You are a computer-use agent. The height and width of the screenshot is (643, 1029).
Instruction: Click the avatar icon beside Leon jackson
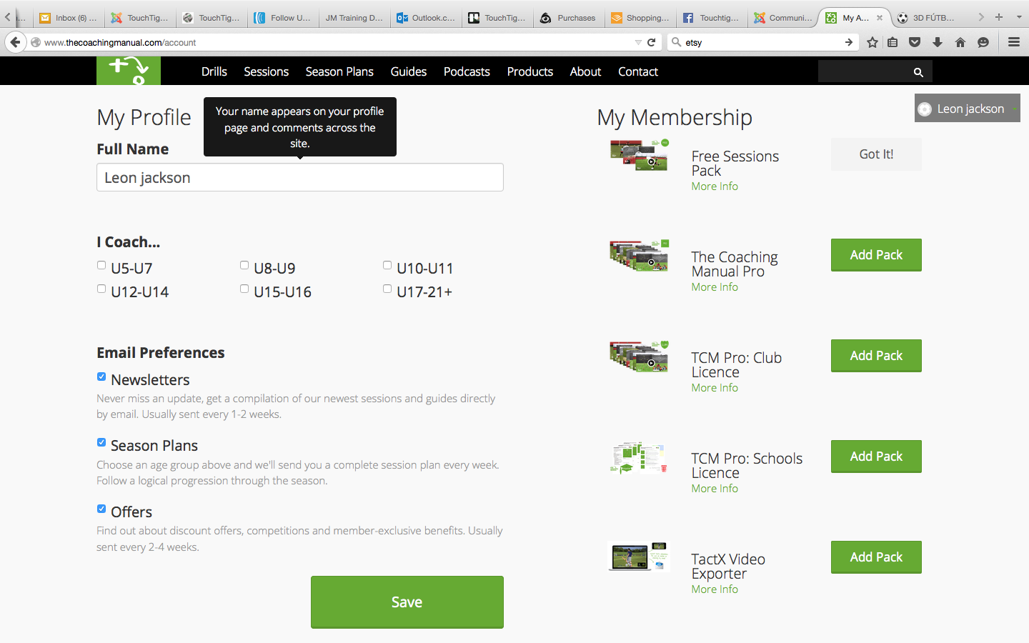[x=925, y=109]
